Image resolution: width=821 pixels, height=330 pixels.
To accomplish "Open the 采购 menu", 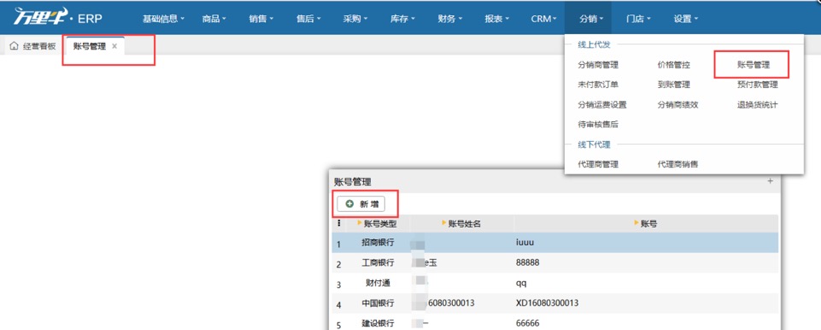I will (355, 19).
